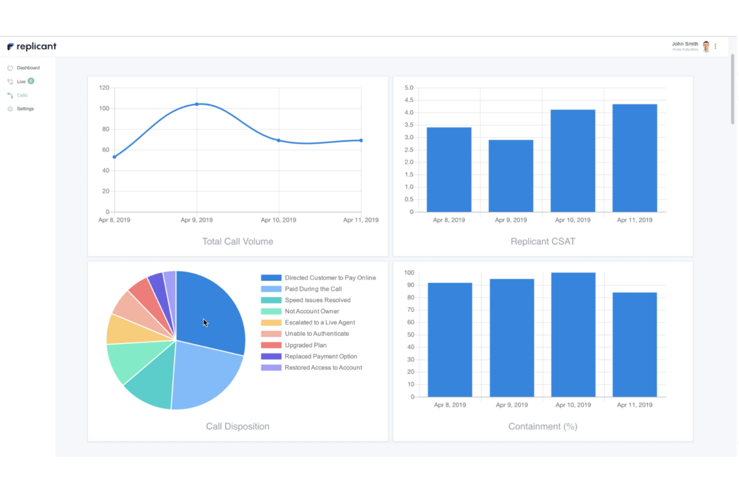
Task: Expand the Replaced Payment Option legend item
Action: (321, 356)
